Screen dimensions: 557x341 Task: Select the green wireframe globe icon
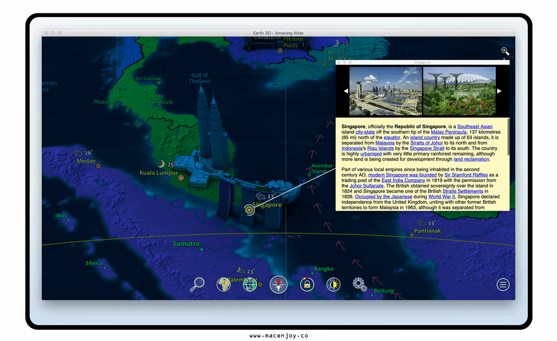(x=250, y=284)
